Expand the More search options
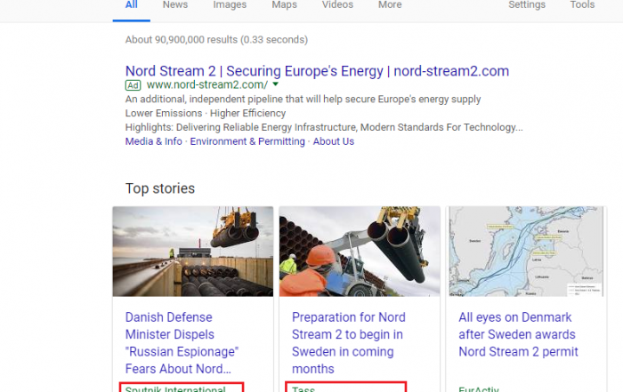 390,5
